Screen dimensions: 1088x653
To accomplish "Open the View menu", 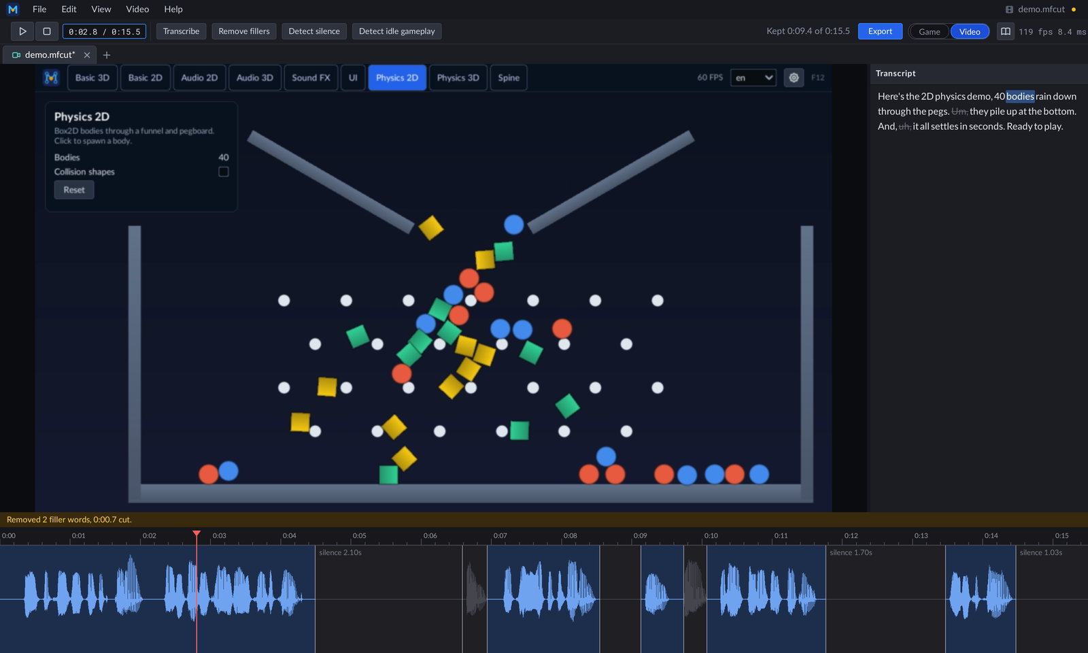I will tap(101, 10).
